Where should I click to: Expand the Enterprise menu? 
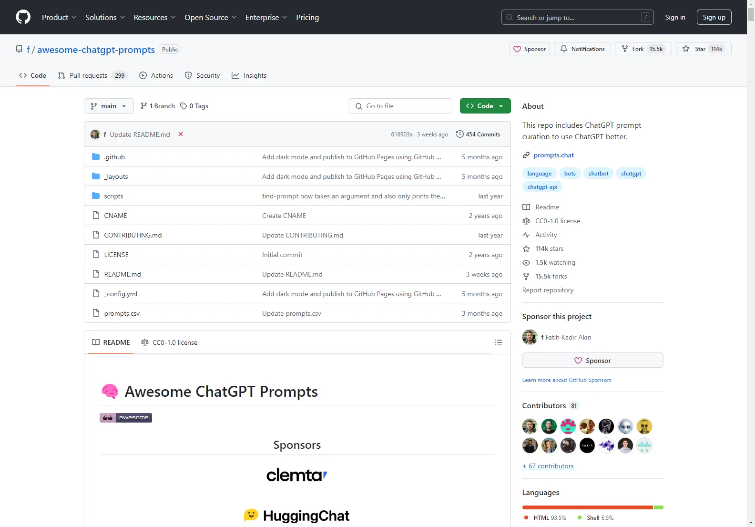266,17
